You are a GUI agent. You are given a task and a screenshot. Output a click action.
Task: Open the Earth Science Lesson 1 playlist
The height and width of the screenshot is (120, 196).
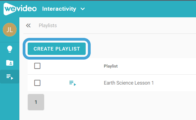pos(129,83)
